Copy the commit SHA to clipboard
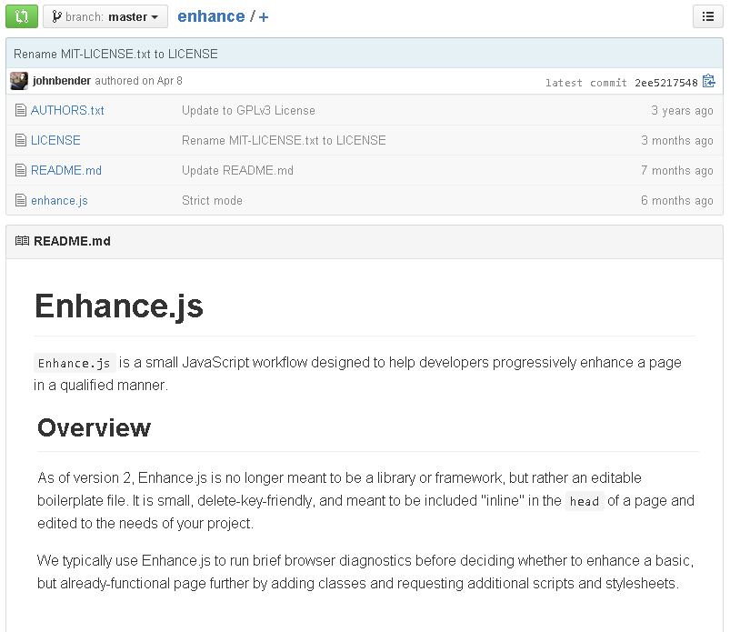This screenshot has height=632, width=730. coord(708,81)
